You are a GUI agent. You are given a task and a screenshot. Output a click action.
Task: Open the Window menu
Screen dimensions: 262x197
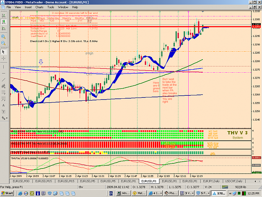tap(63, 7)
